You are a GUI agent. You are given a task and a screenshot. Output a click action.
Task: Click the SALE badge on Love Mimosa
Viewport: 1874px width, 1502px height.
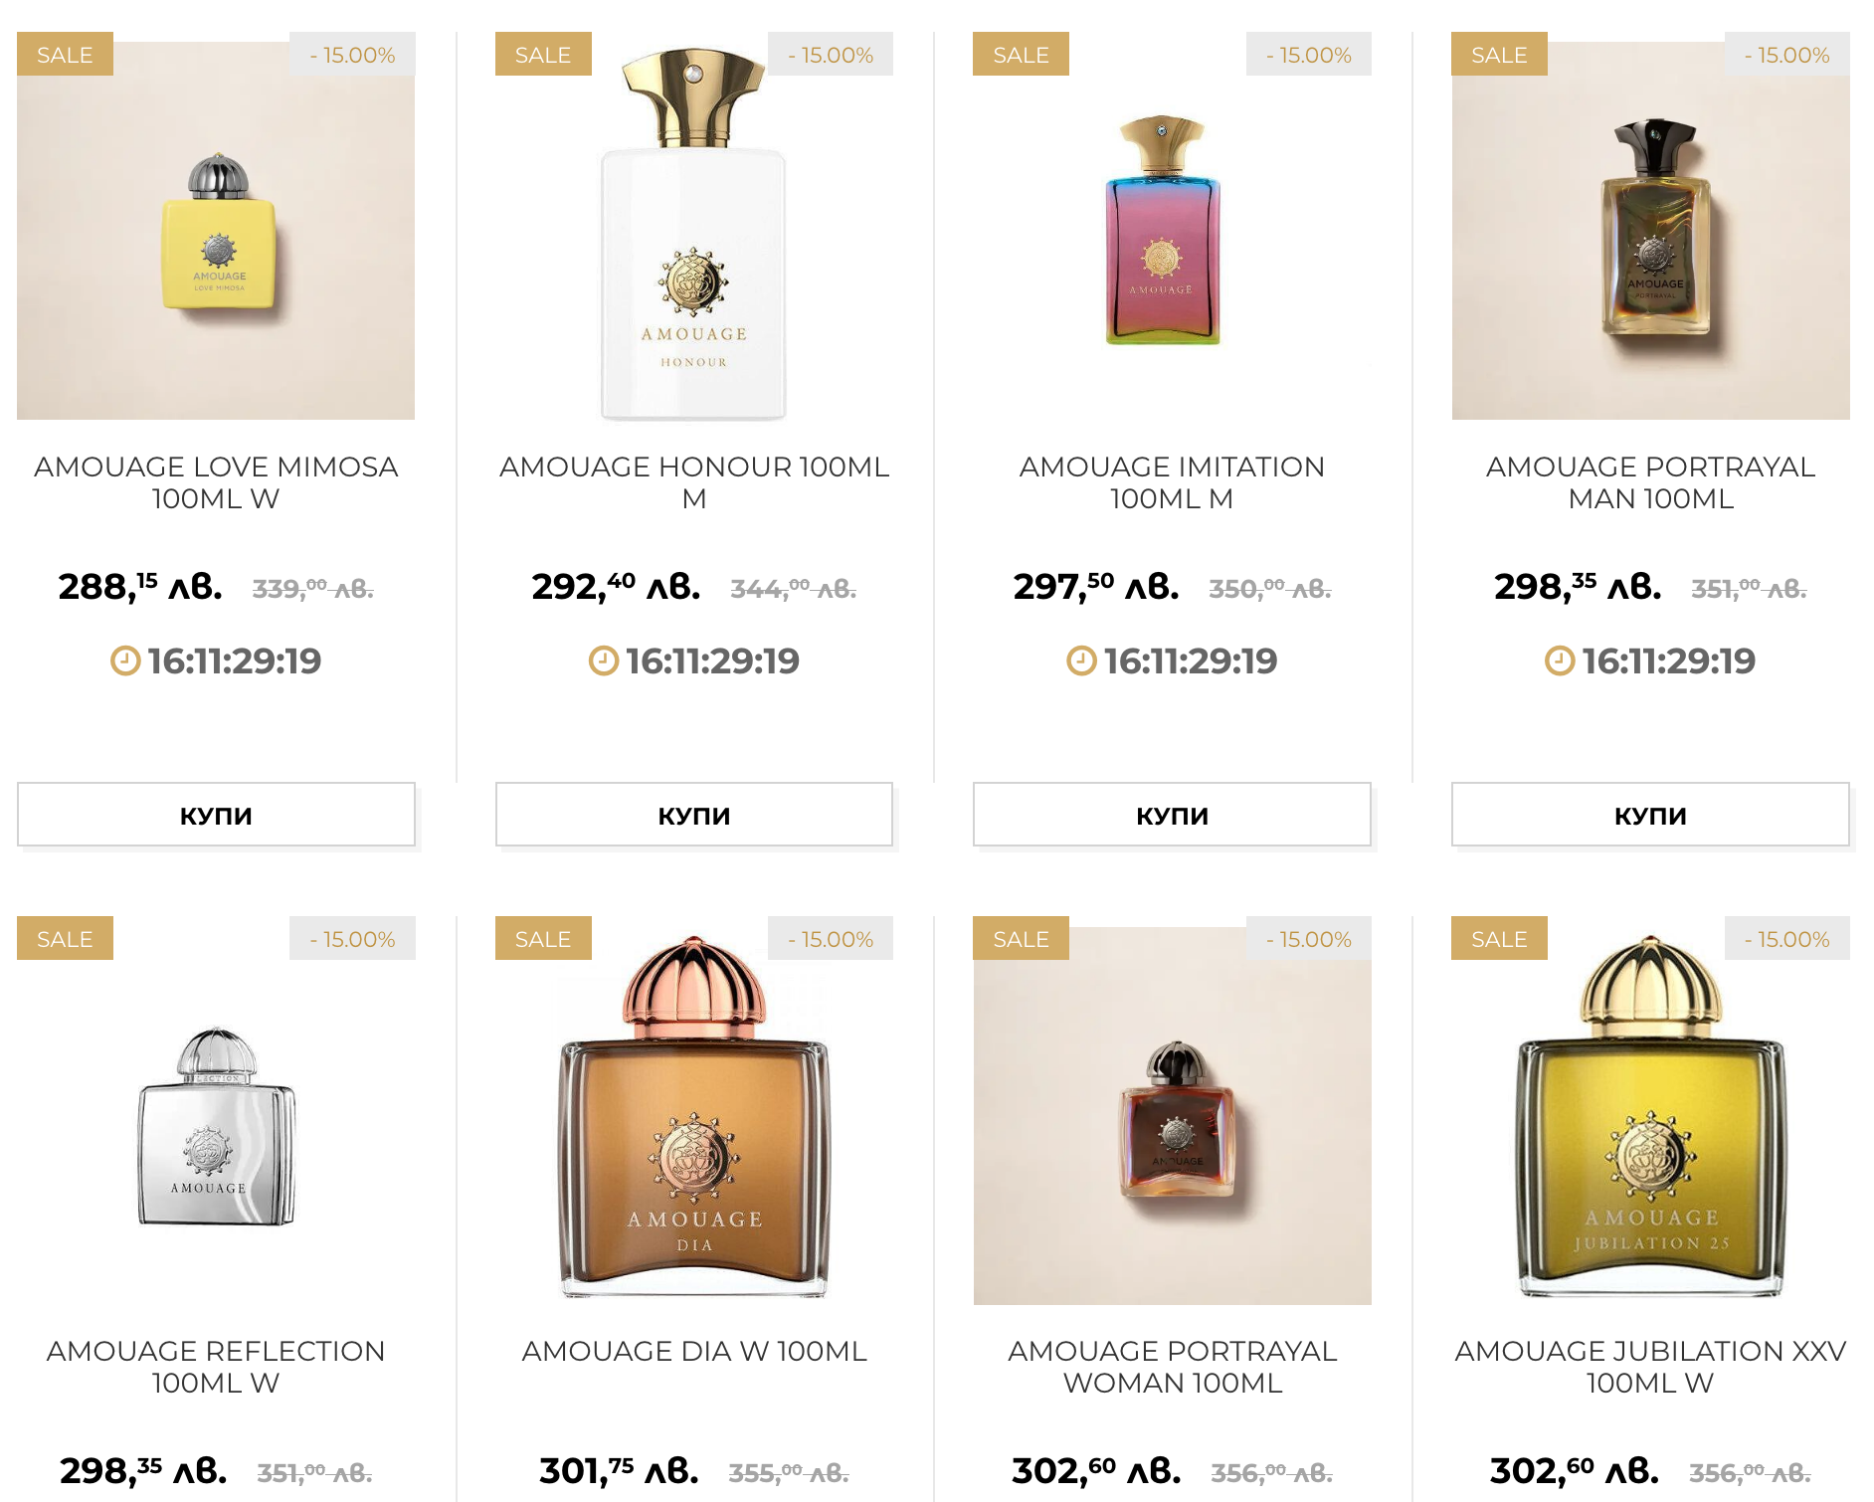(65, 54)
